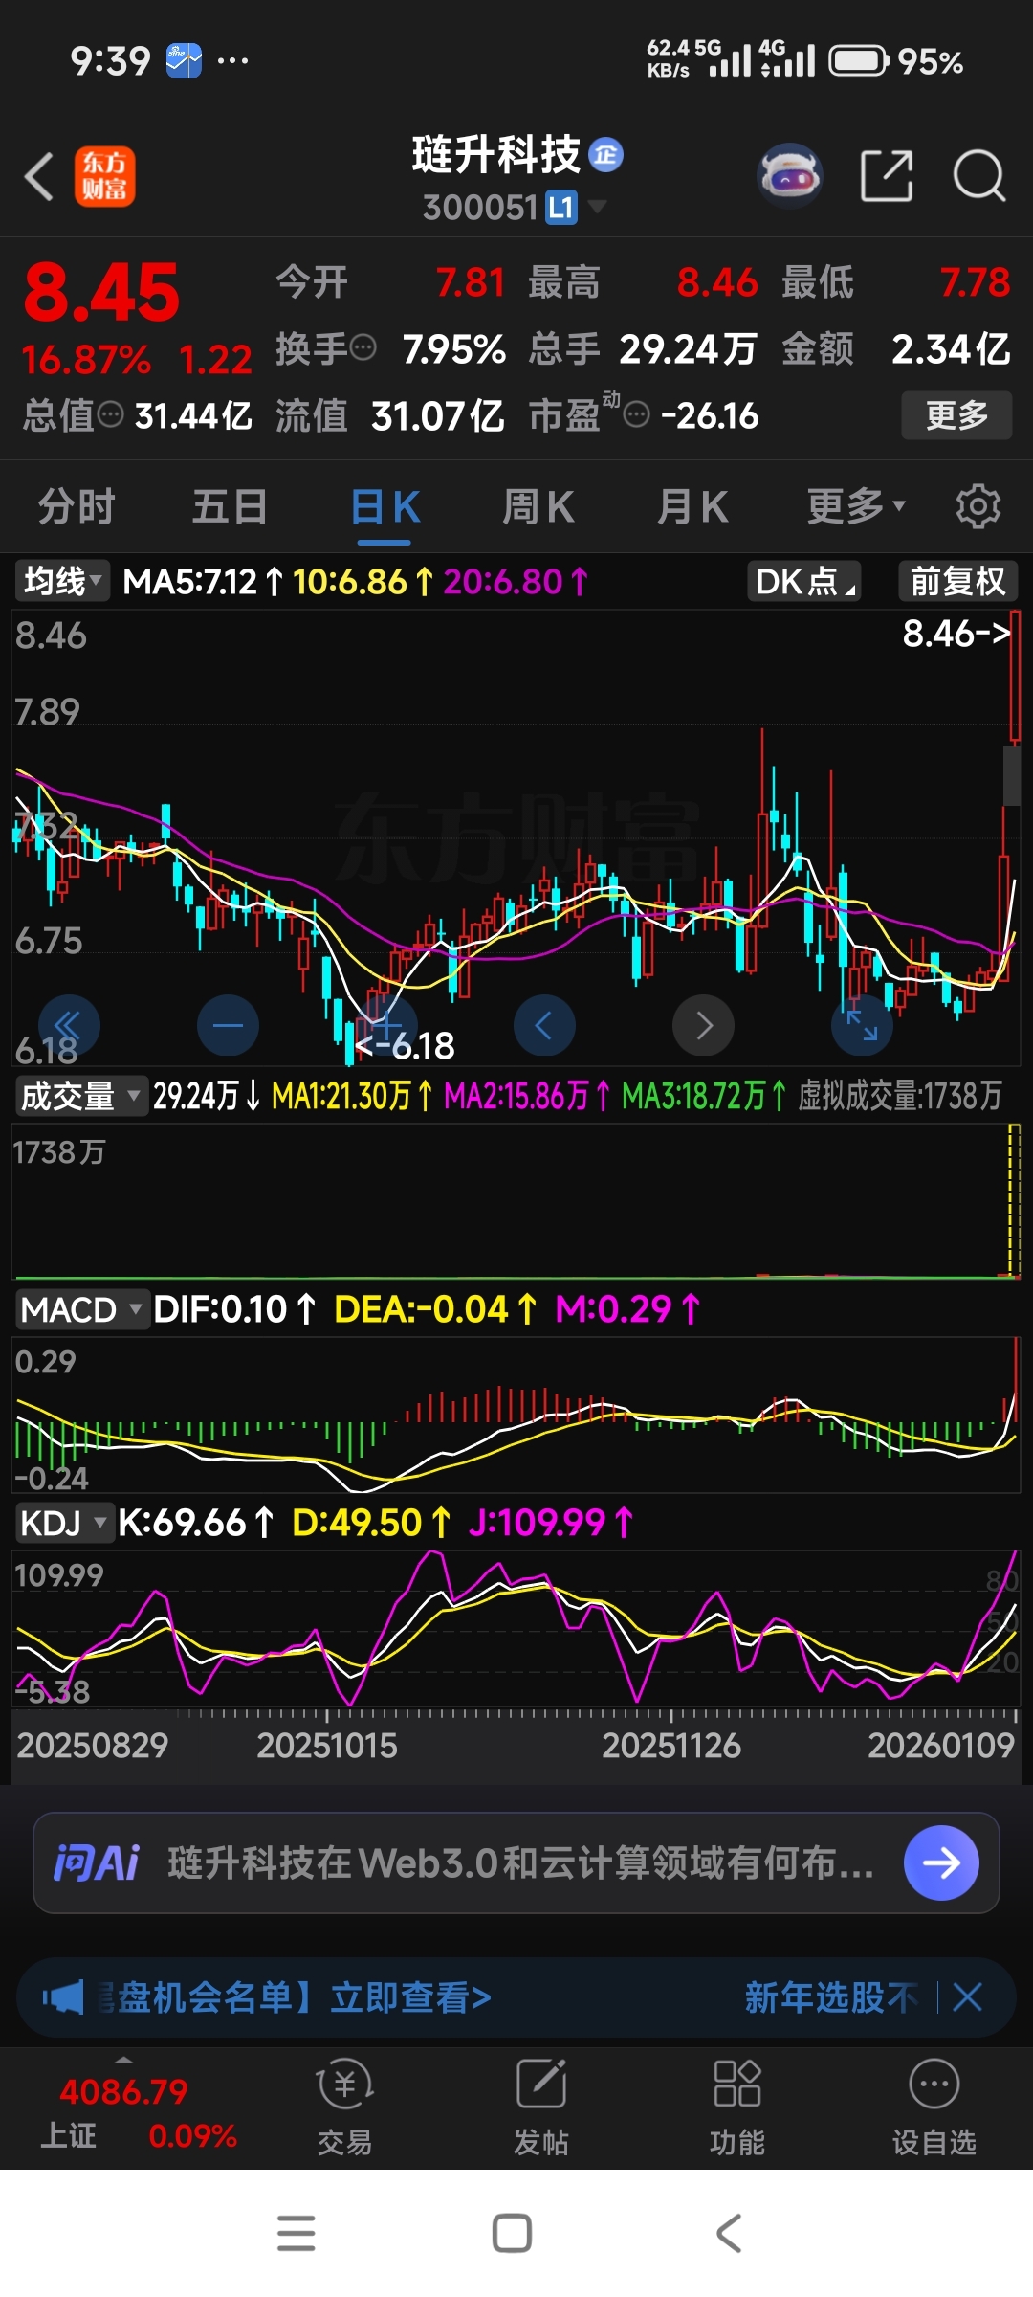Tap the L1 level badge
Viewport: 1033px width, 2297px height.
(x=561, y=207)
